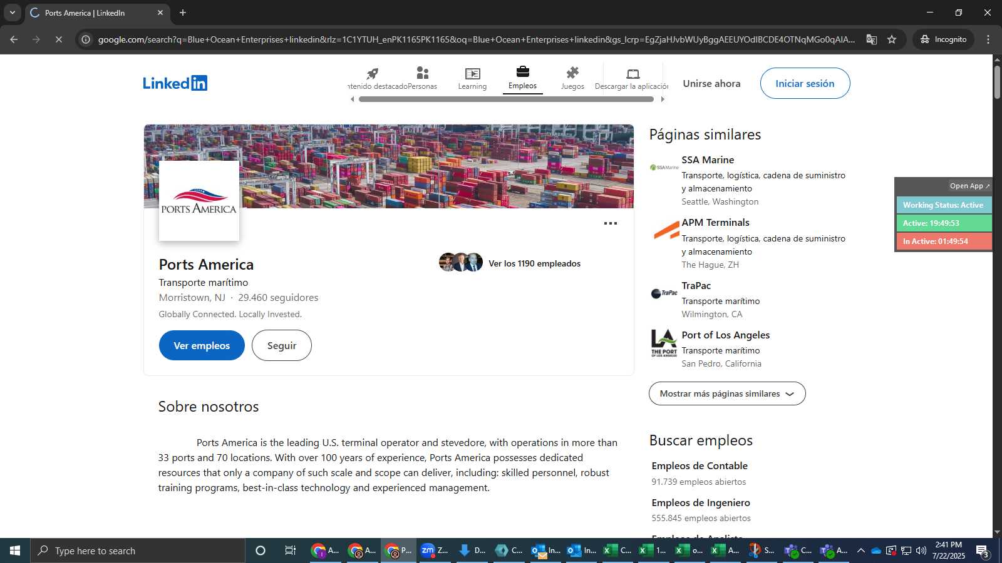Open Chrome three-dot menu

[988, 39]
